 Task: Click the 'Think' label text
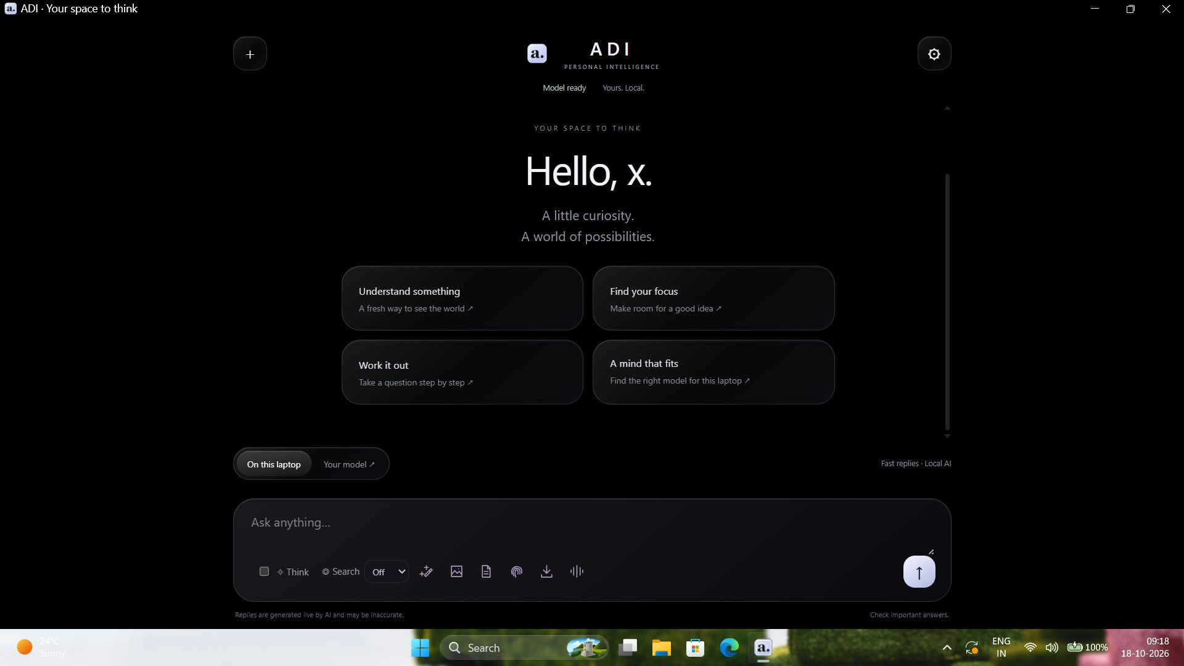pos(297,572)
